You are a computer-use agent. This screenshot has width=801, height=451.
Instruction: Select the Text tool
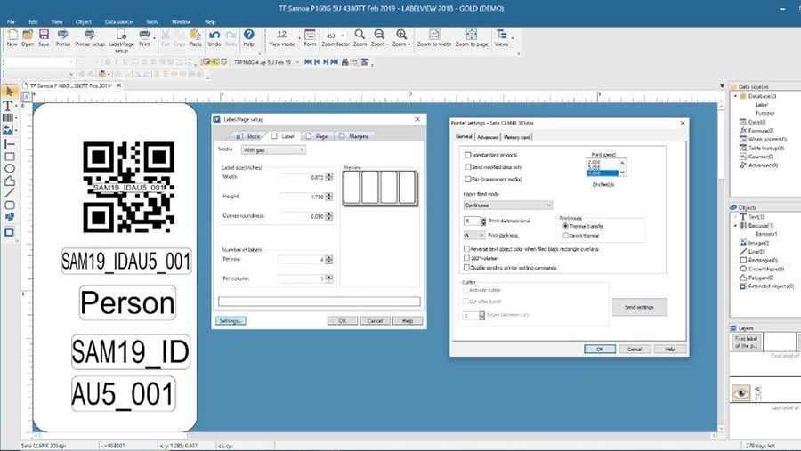(8, 106)
